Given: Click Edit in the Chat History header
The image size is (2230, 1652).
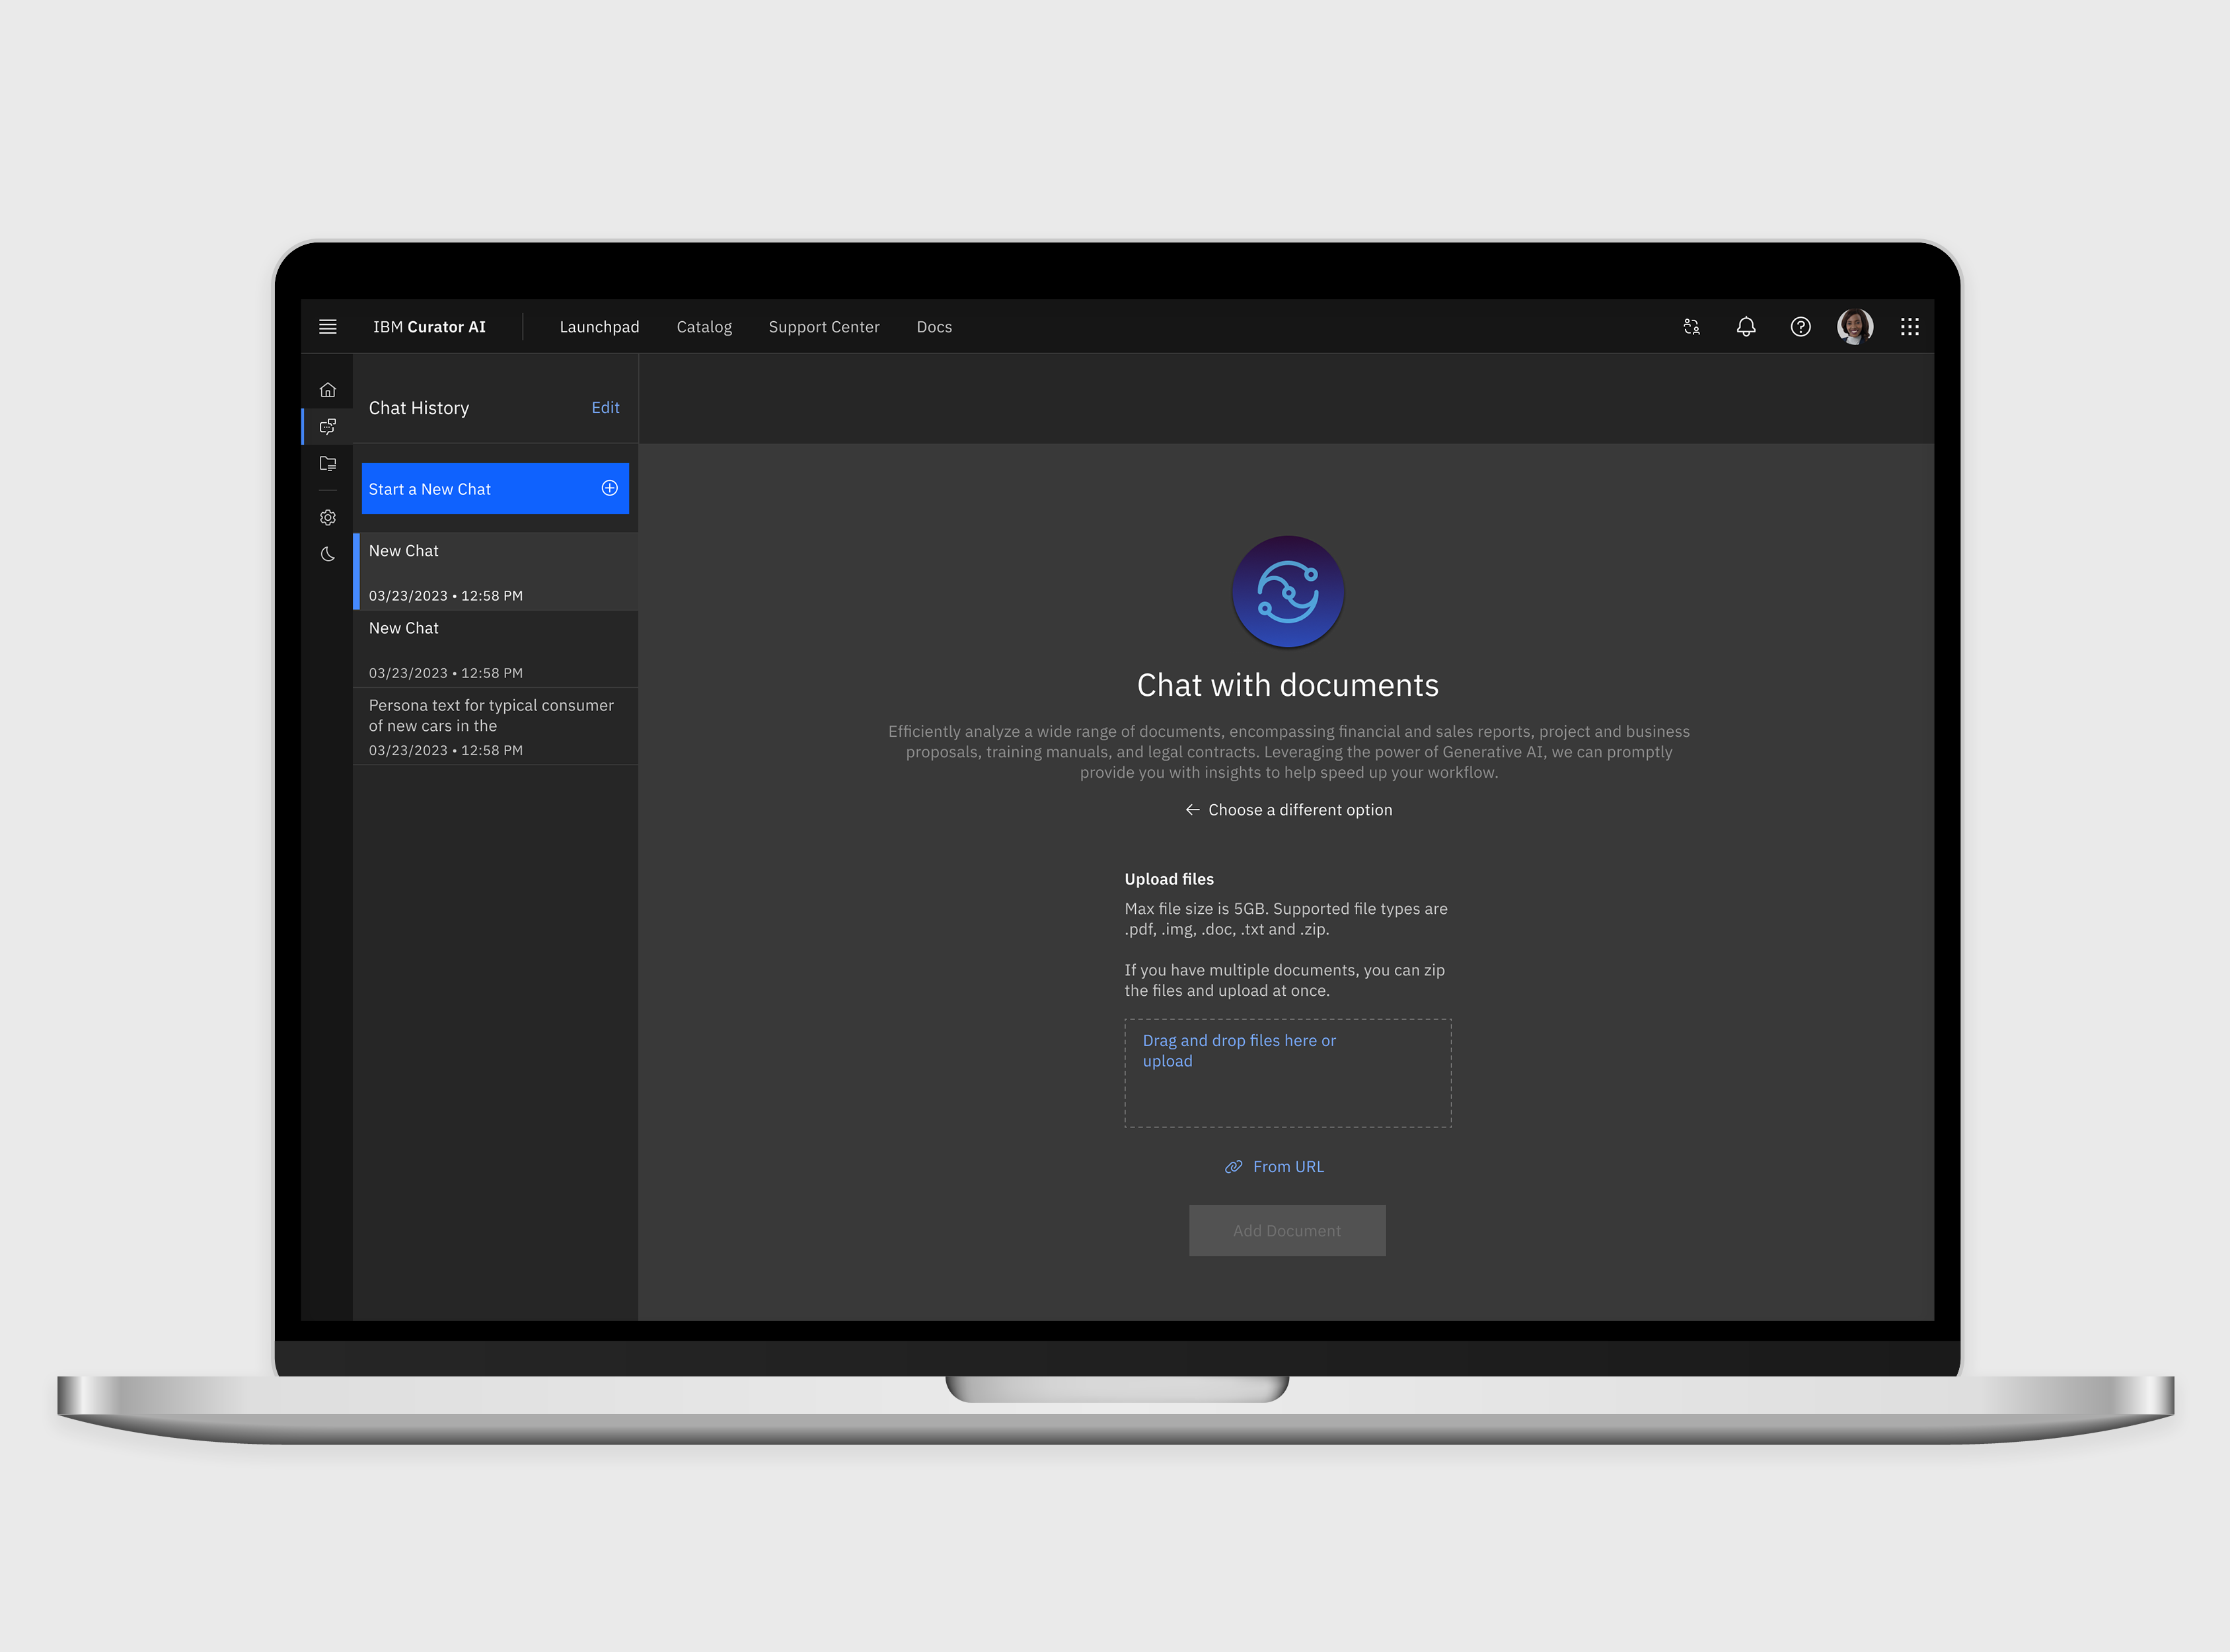Looking at the screenshot, I should [x=605, y=408].
